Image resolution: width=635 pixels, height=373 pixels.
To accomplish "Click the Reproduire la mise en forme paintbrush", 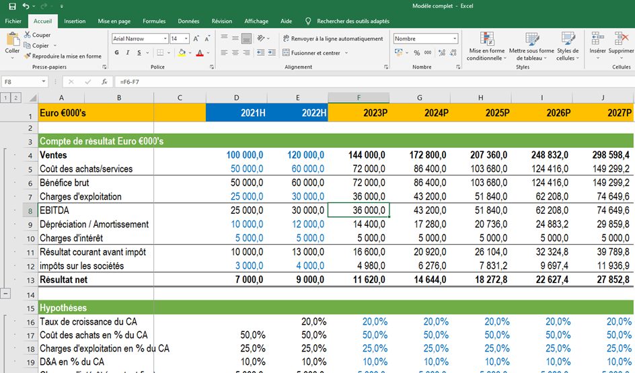I will click(27, 56).
